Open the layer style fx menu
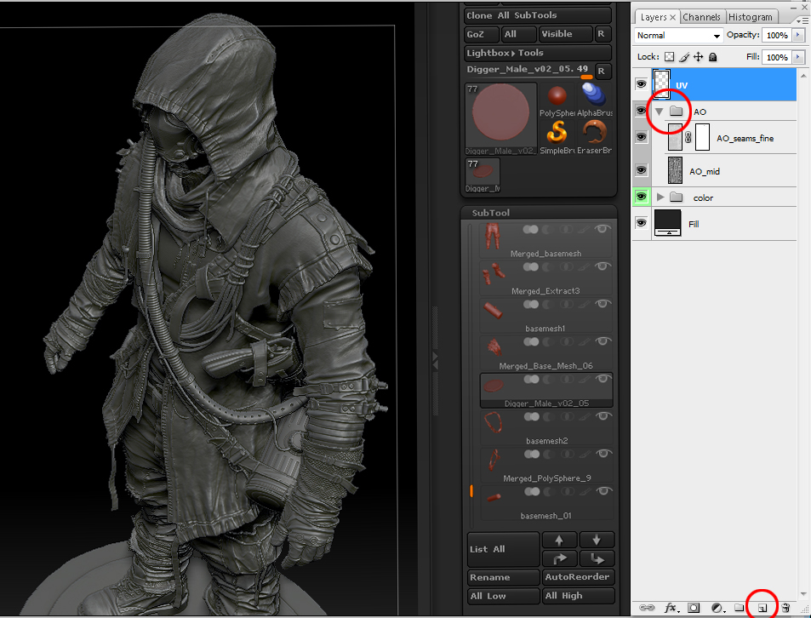 tap(671, 608)
